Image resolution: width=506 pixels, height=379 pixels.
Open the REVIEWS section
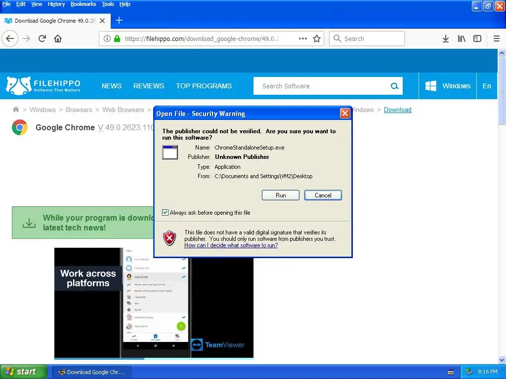click(x=149, y=86)
